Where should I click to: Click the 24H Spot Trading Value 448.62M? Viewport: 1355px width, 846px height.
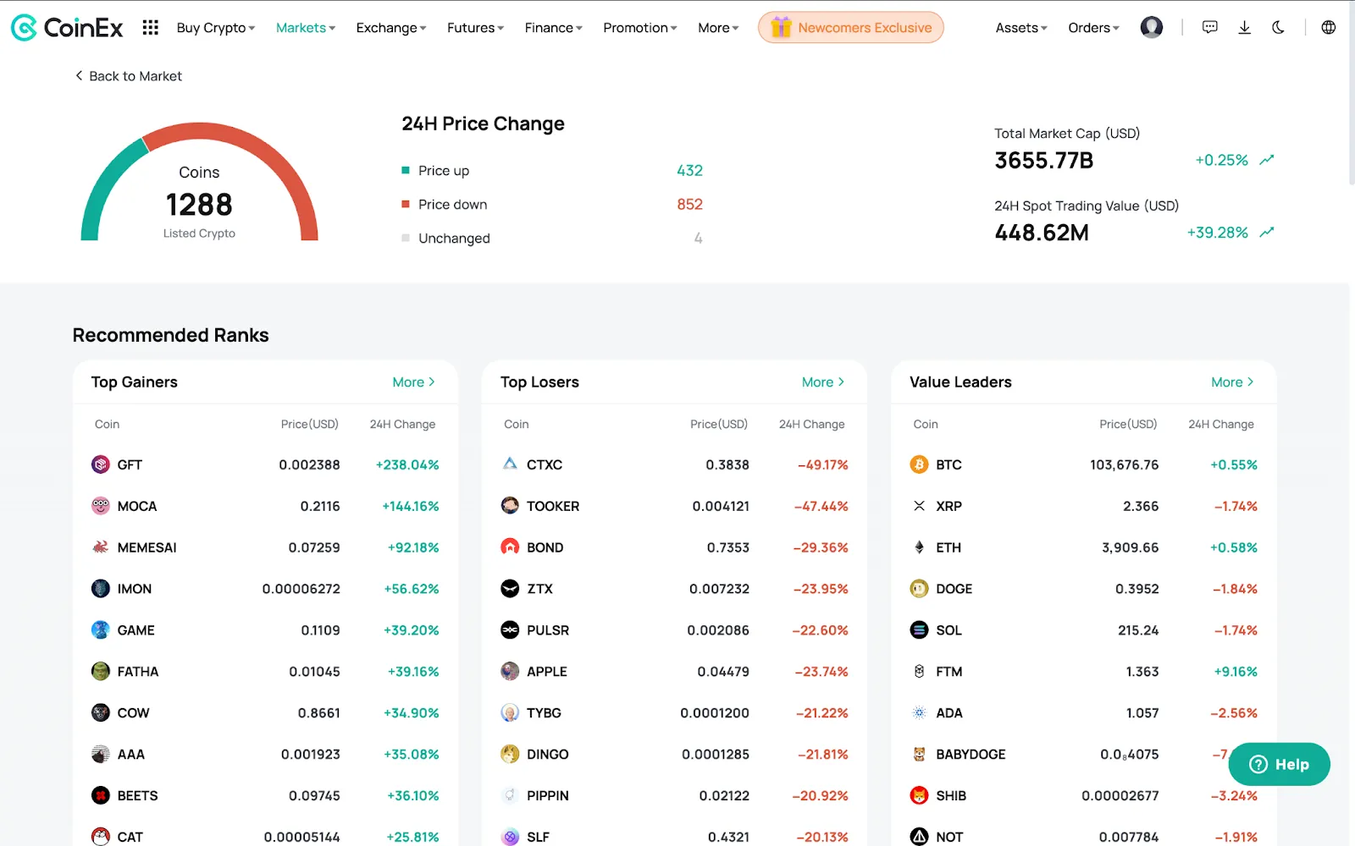pyautogui.click(x=1042, y=233)
